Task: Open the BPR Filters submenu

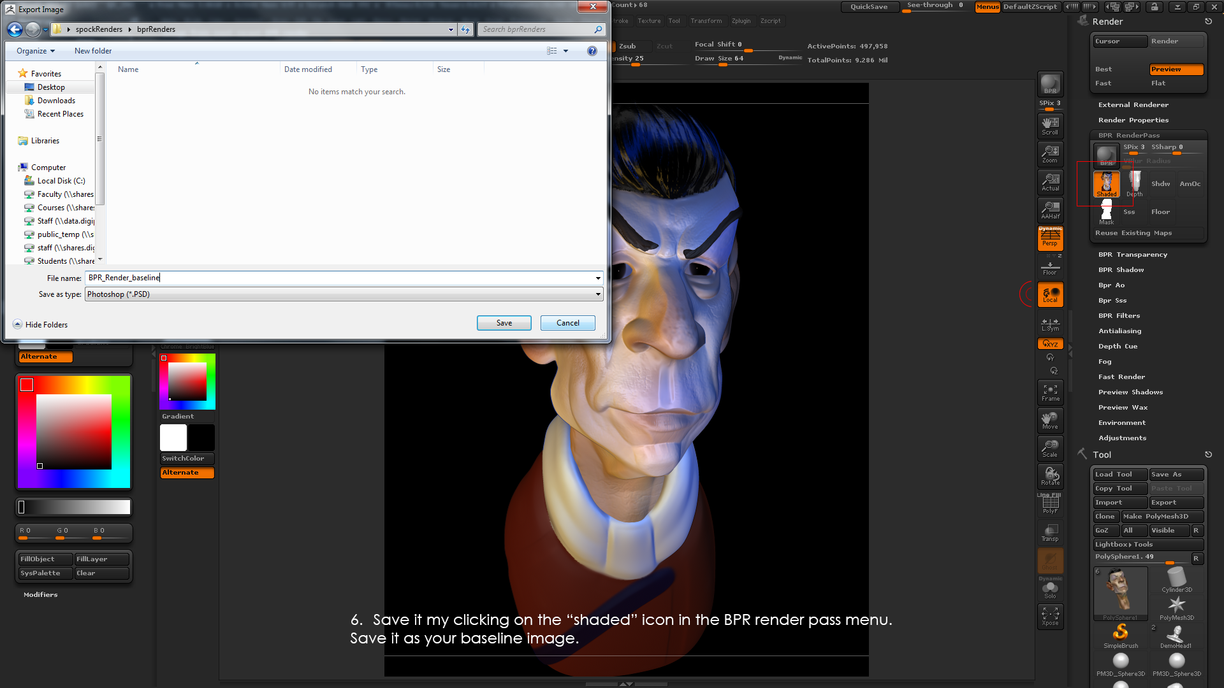Action: (1119, 316)
